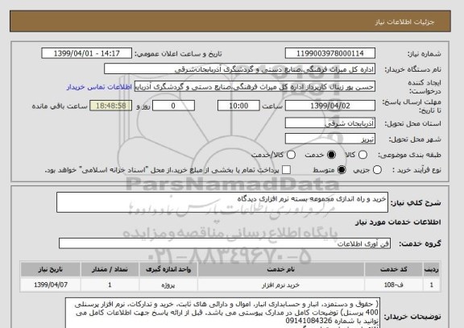Click the شماره نیاز label
Image resolution: width=464 pixels, height=328 pixels.
[425, 54]
